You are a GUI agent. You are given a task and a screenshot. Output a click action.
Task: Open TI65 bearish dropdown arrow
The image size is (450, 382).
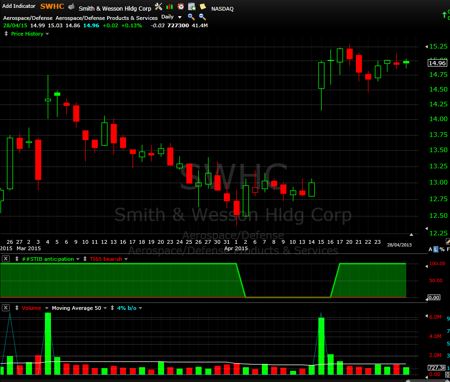pos(126,259)
